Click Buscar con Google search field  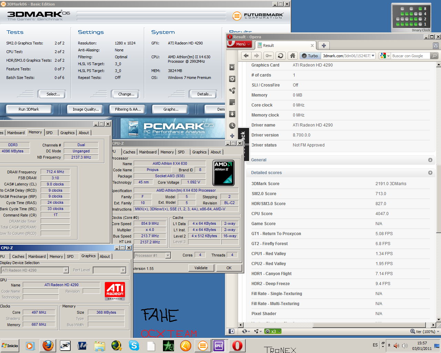(x=410, y=56)
